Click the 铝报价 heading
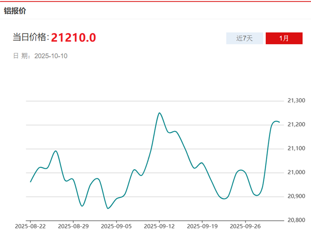Image resolution: width=311 pixels, height=230 pixels. click(x=15, y=10)
